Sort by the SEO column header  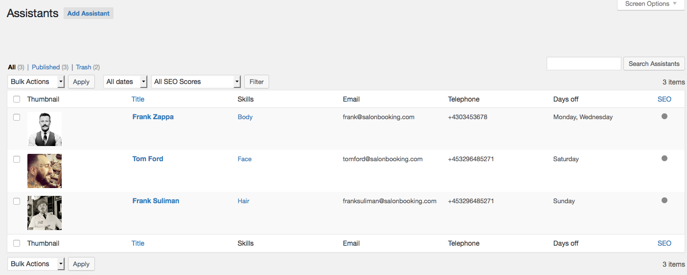664,99
